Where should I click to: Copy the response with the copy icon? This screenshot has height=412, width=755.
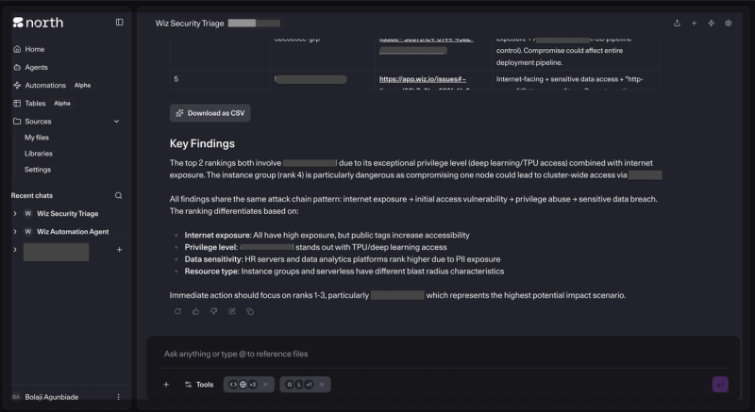[x=250, y=311]
